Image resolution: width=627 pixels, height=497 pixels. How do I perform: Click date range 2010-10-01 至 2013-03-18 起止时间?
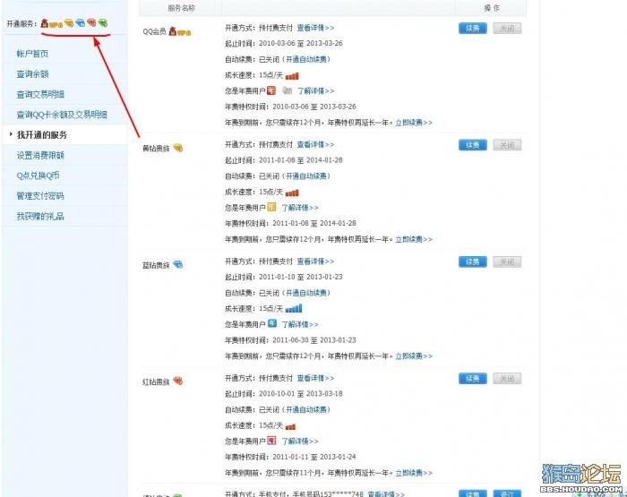tap(301, 394)
